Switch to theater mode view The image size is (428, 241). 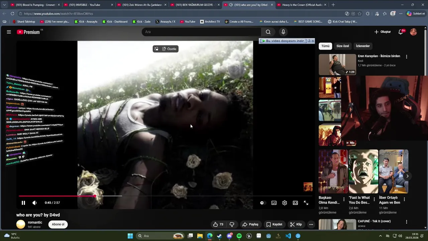tap(295, 203)
